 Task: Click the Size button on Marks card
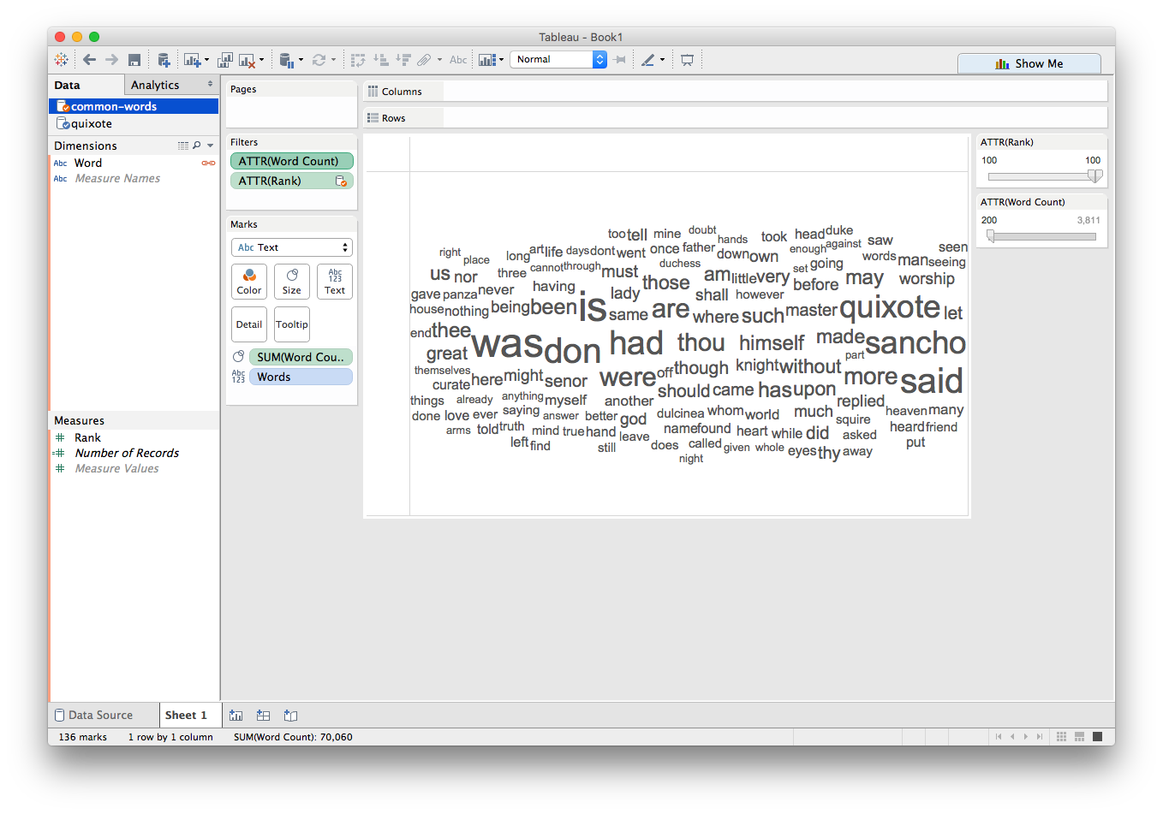coord(292,281)
